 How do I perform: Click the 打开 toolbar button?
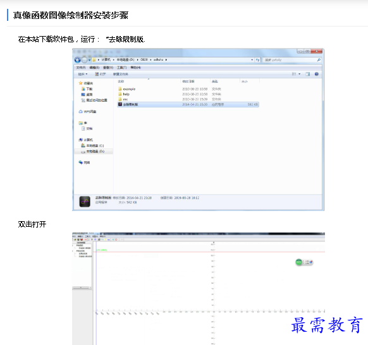coord(101,74)
